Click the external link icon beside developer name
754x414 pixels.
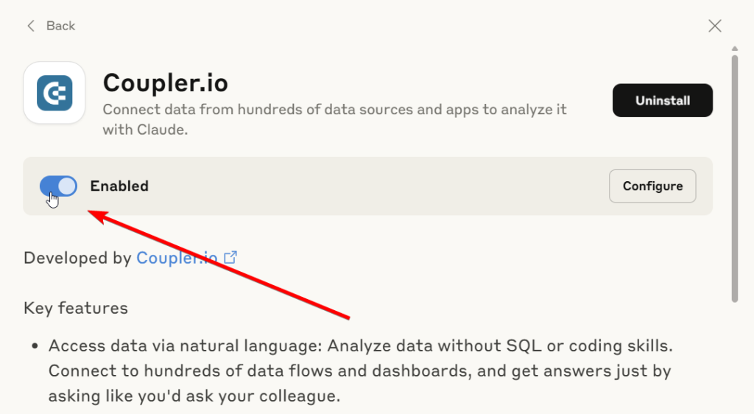(230, 258)
